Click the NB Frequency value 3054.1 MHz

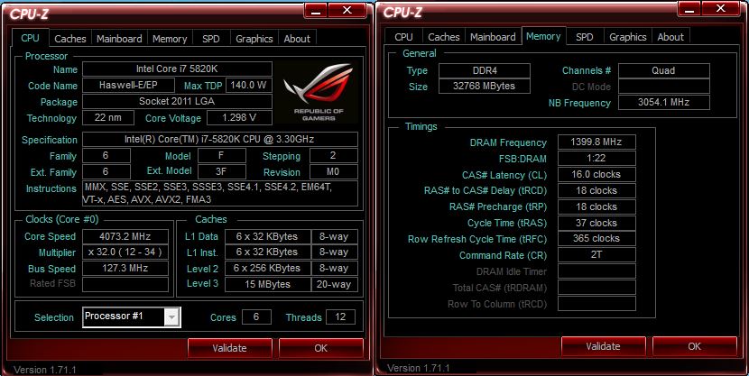[664, 102]
